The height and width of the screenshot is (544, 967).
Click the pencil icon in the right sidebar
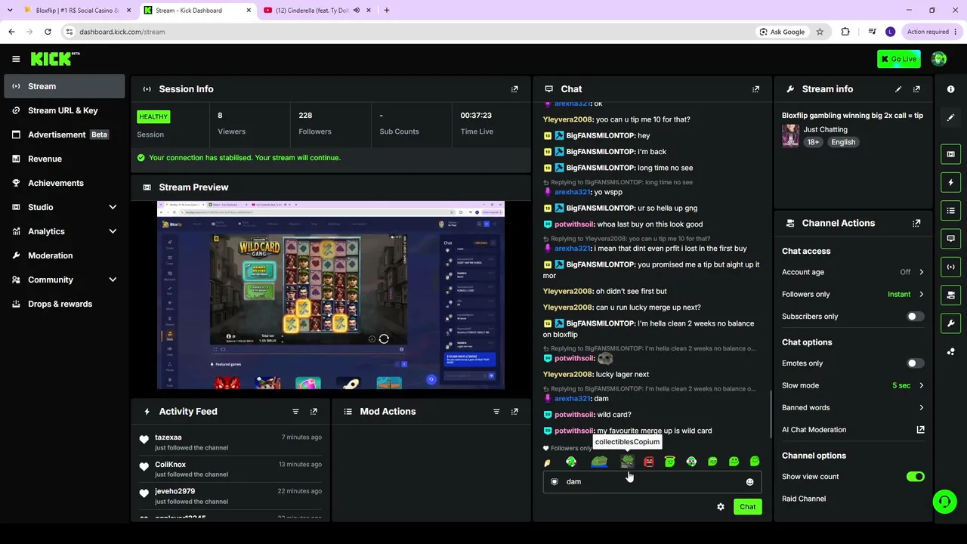(x=950, y=117)
